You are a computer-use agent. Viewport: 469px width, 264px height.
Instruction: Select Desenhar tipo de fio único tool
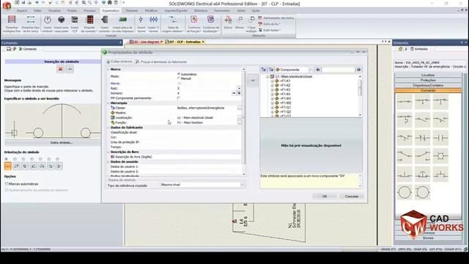(x=31, y=23)
